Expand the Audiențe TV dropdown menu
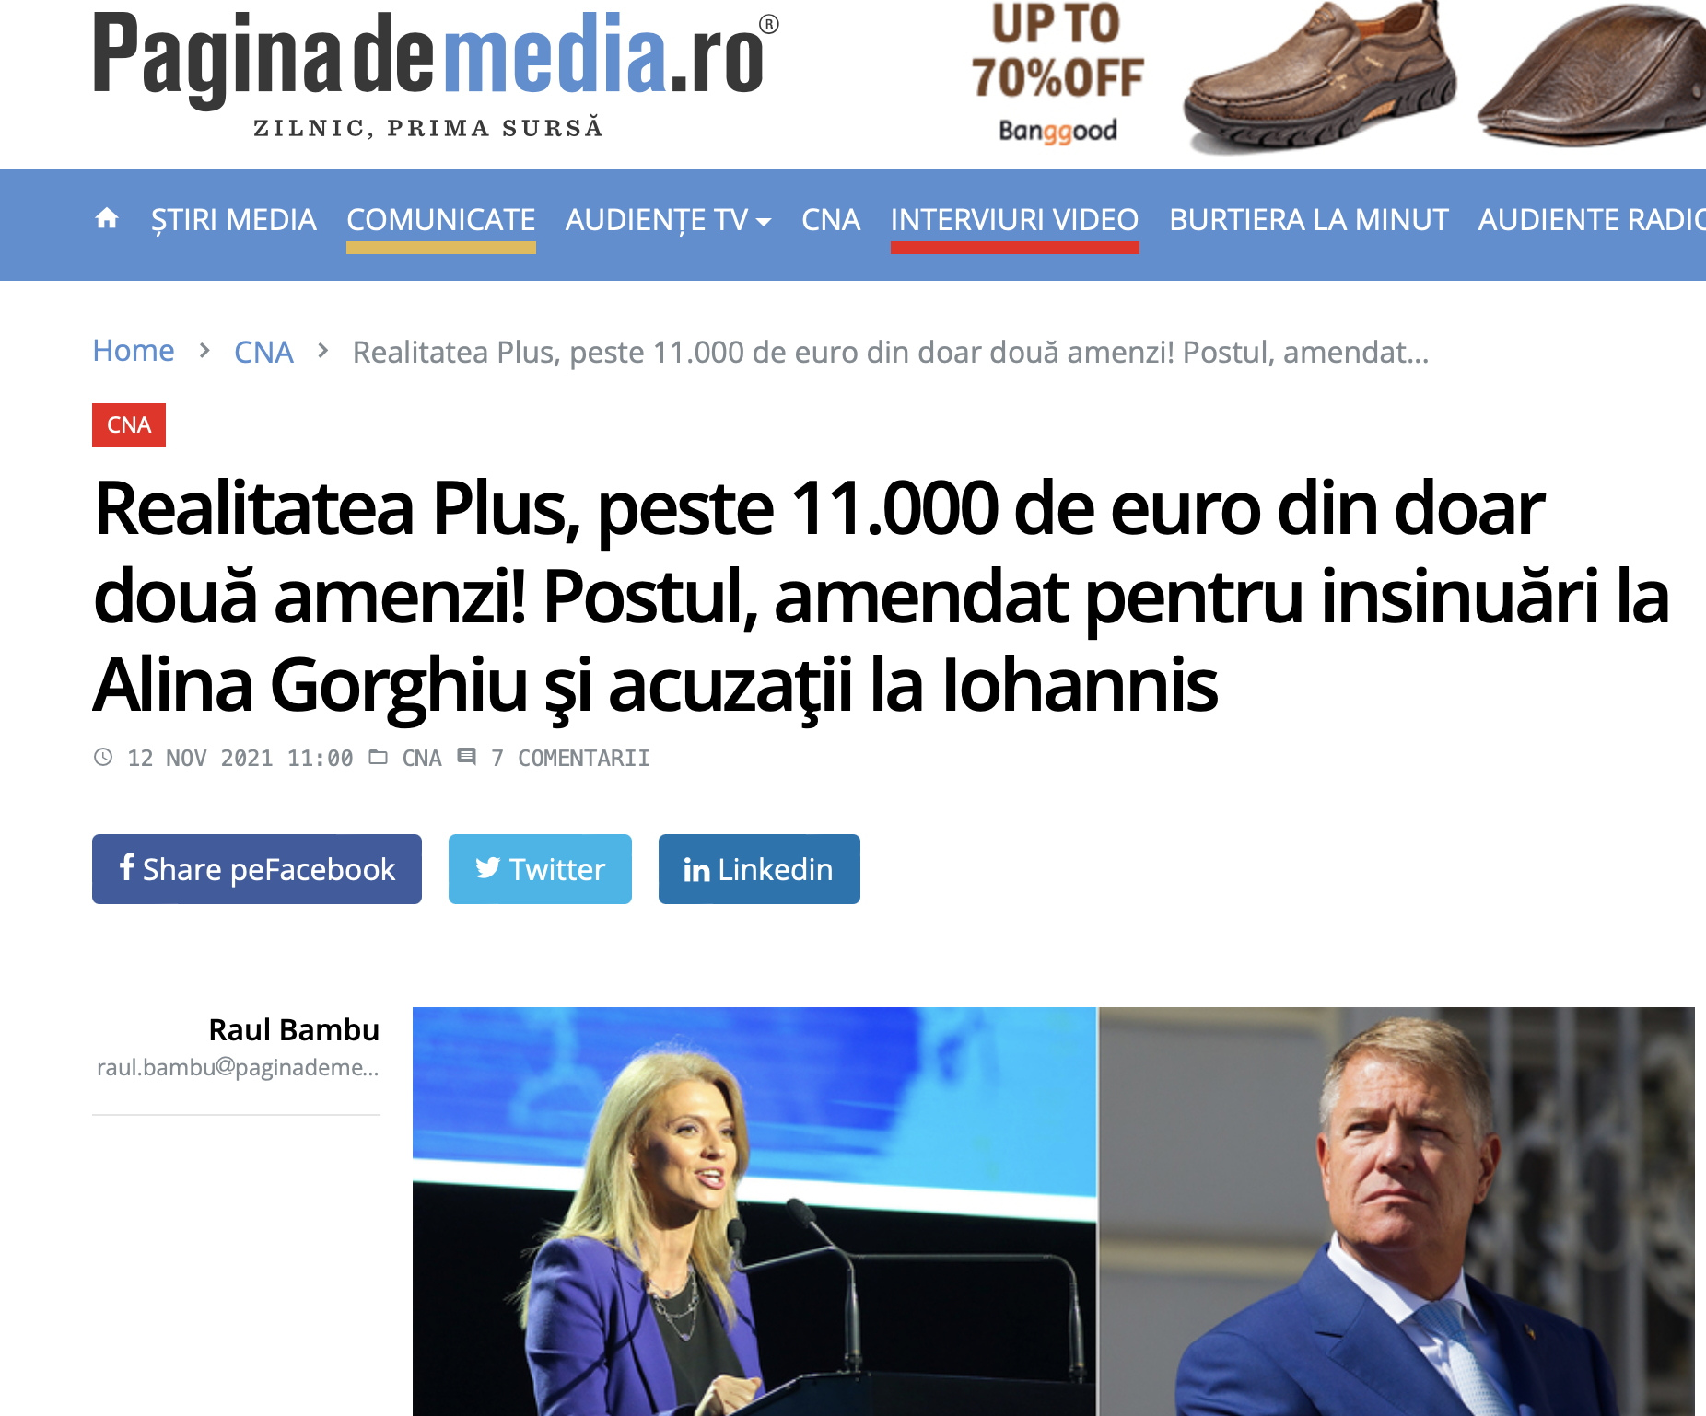The width and height of the screenshot is (1706, 1416). point(668,220)
